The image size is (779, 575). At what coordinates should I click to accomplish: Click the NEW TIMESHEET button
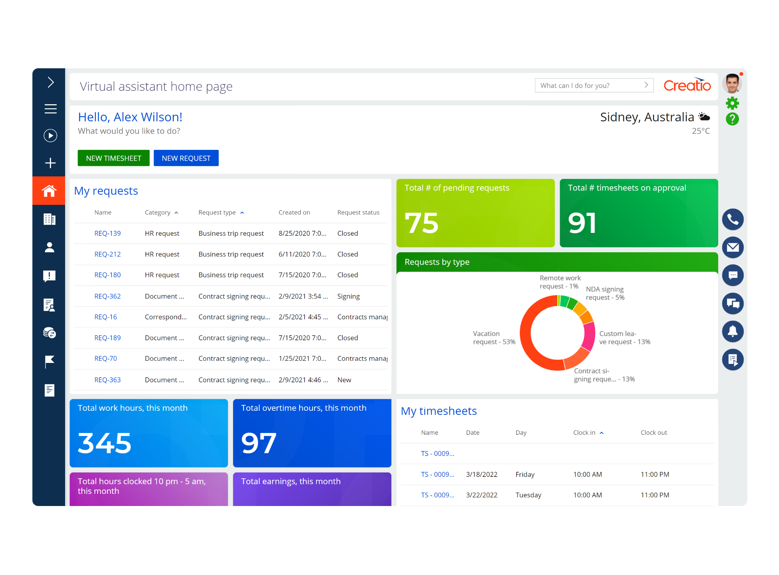(x=113, y=158)
